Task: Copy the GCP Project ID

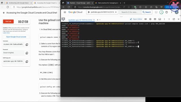Action: click(27, 61)
